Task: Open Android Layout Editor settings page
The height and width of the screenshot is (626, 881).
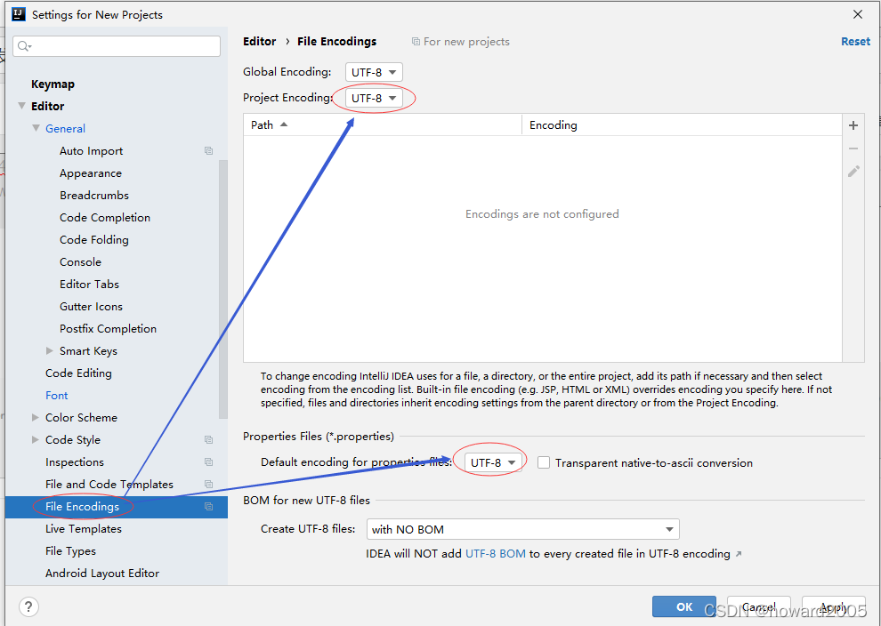Action: [x=102, y=574]
